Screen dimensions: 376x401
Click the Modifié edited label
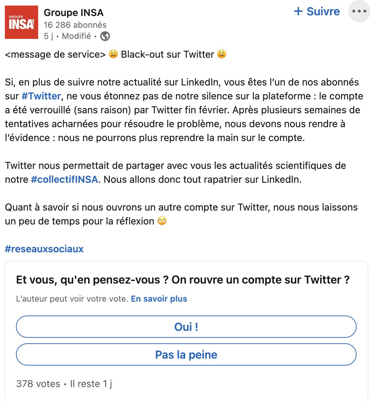tap(76, 36)
